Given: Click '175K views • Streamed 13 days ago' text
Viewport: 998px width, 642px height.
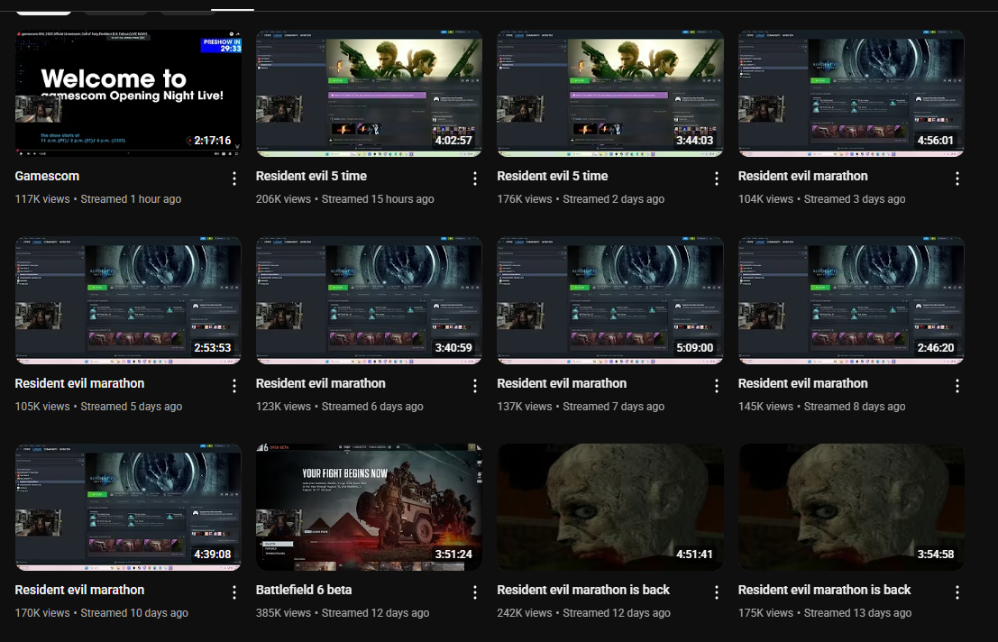Looking at the screenshot, I should coord(825,613).
